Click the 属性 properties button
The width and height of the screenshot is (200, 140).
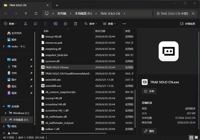tap(149, 131)
